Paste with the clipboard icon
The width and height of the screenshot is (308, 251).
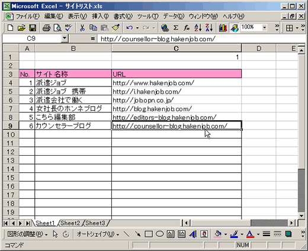point(104,28)
